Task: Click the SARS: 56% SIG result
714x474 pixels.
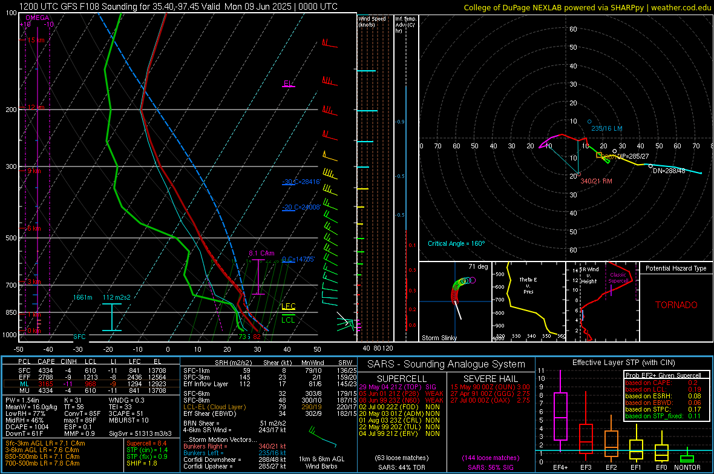Action: (490, 468)
